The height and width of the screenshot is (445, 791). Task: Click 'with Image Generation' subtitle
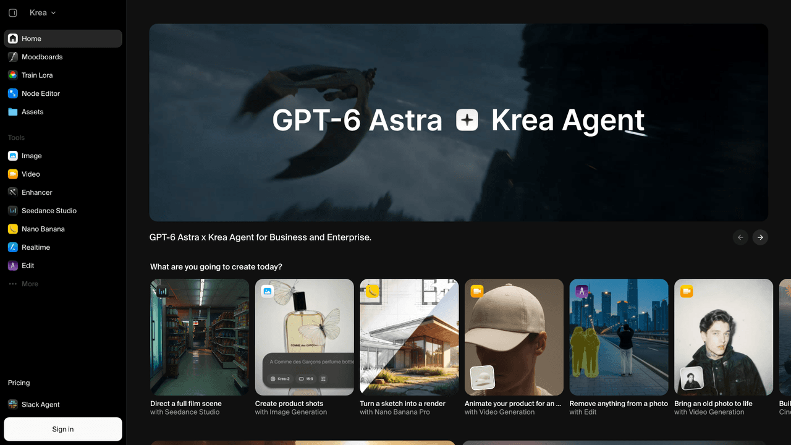291,412
